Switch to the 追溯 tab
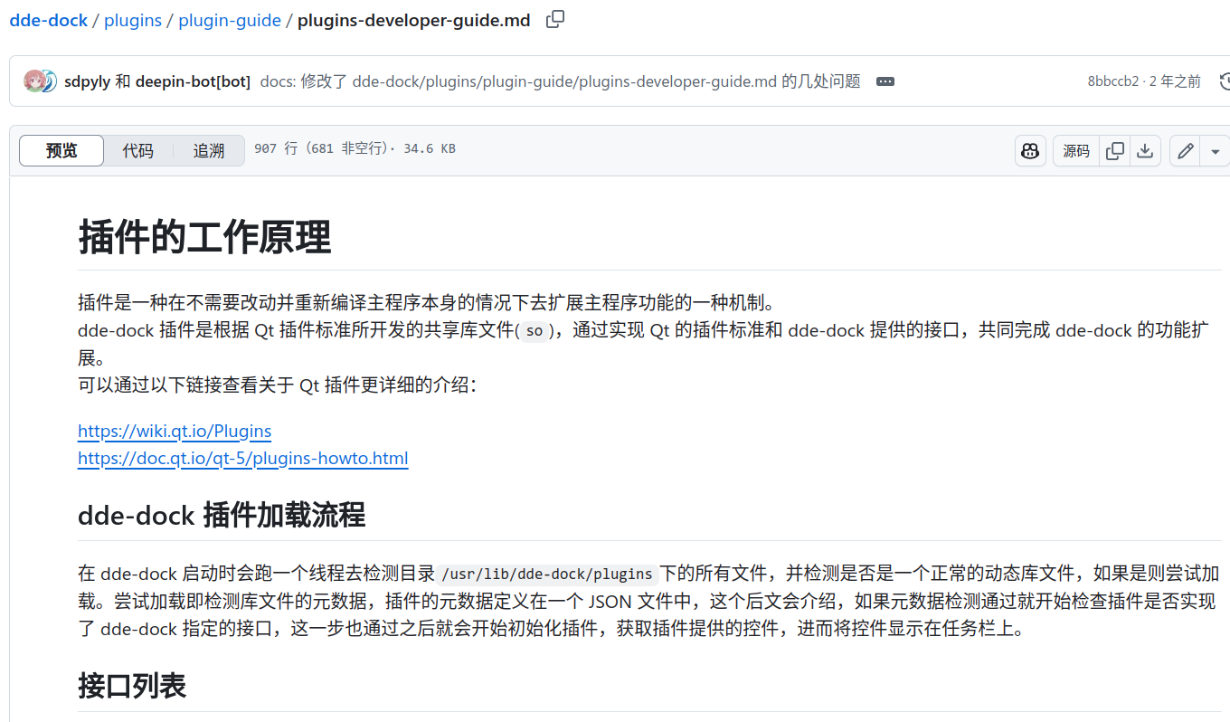Viewport: 1230px width, 722px height. (x=209, y=151)
